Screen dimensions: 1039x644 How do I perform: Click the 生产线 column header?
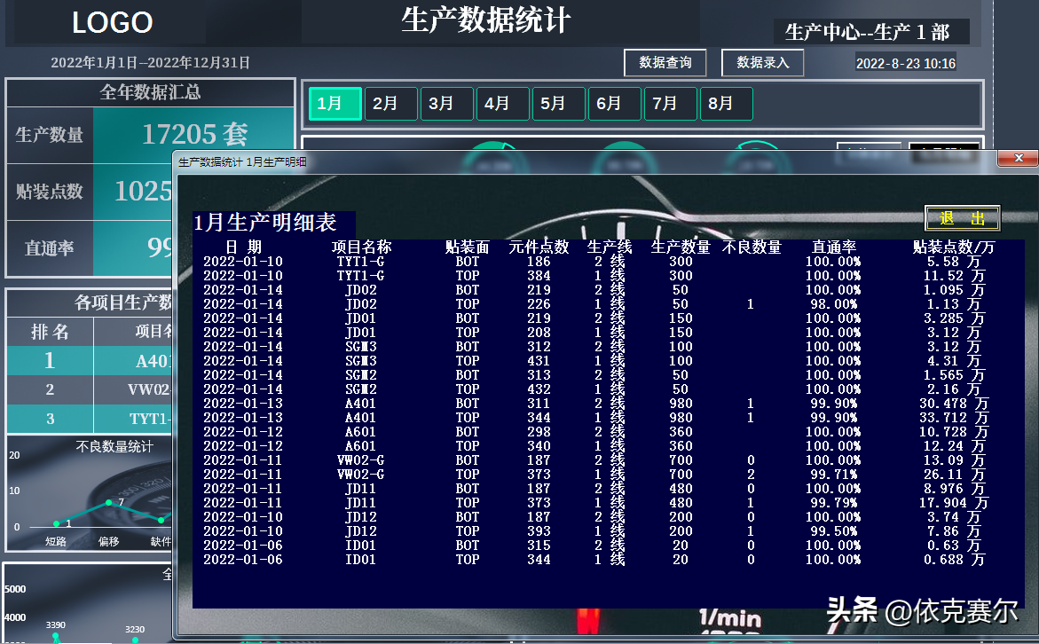[610, 247]
